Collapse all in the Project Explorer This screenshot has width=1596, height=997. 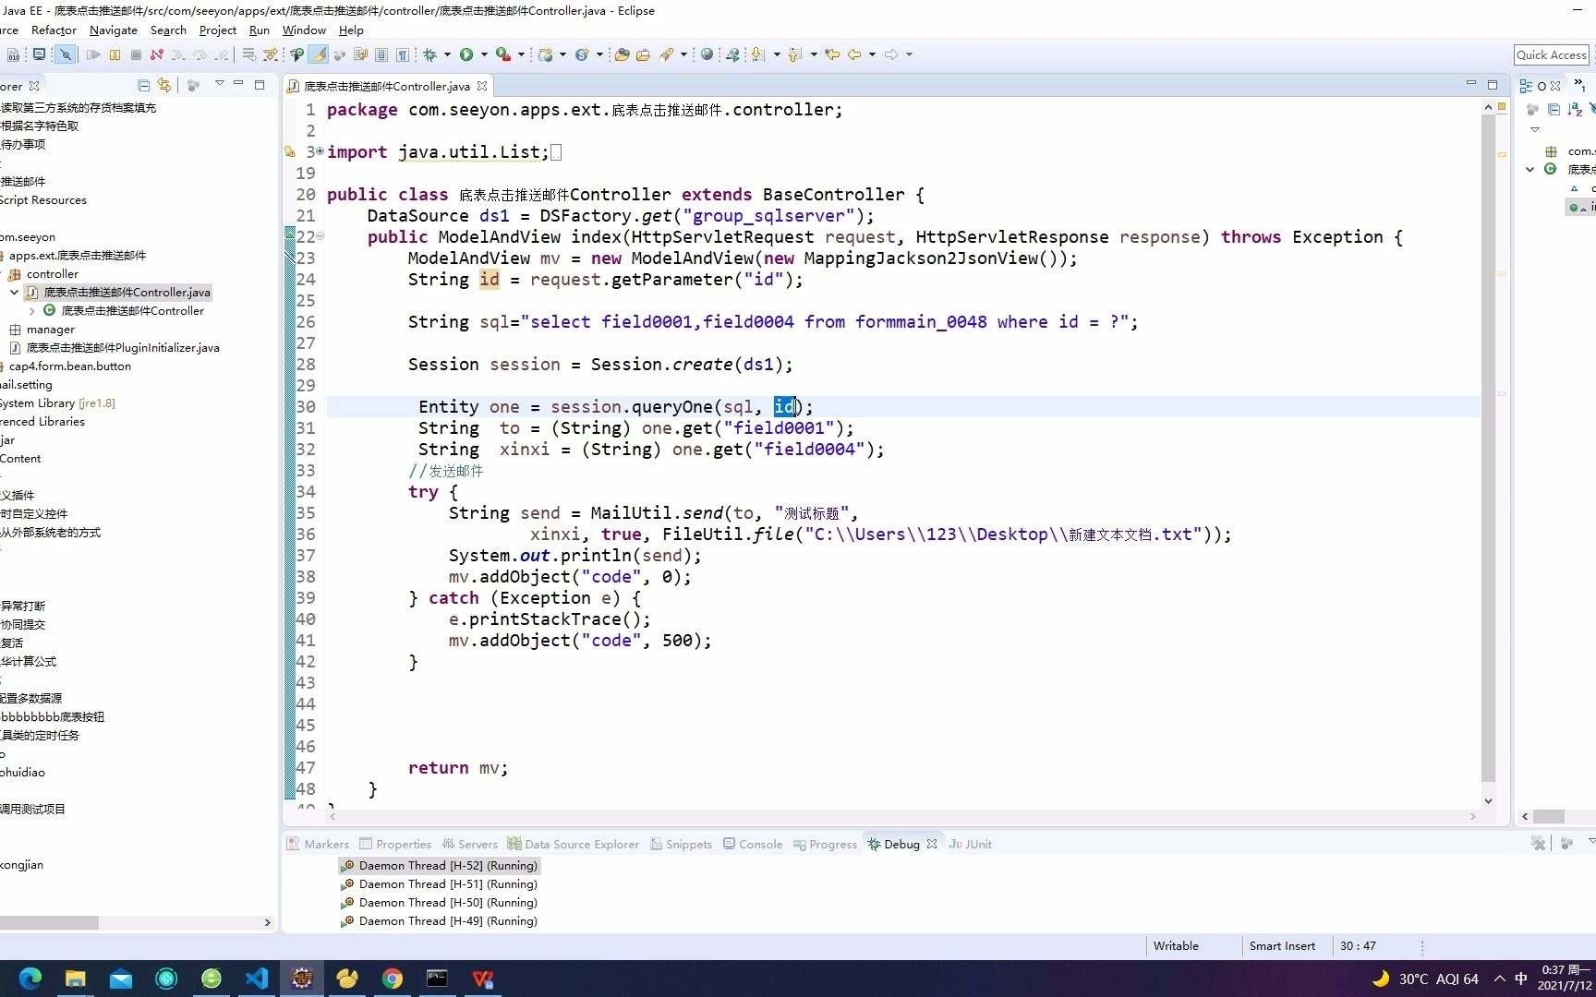pyautogui.click(x=143, y=85)
